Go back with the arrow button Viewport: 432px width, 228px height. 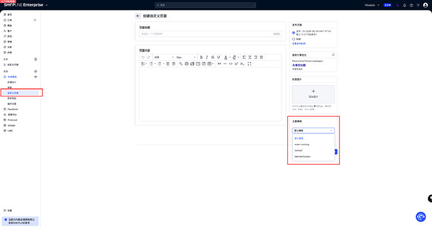[138, 16]
